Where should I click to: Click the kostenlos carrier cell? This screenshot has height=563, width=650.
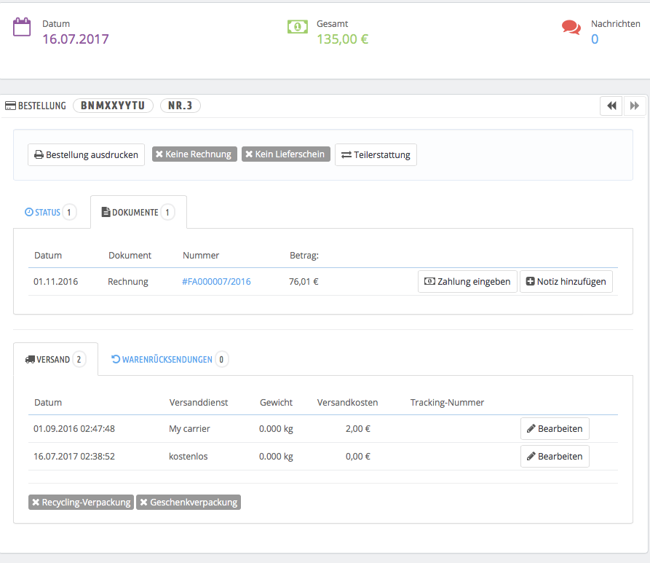coord(189,457)
